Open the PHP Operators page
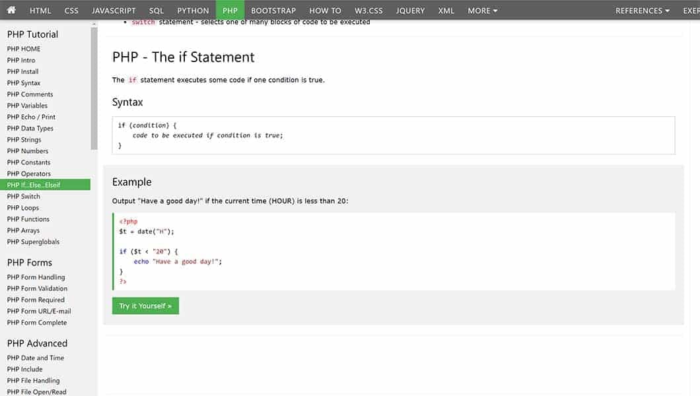Screen dimensions: 700x396 click(x=28, y=173)
